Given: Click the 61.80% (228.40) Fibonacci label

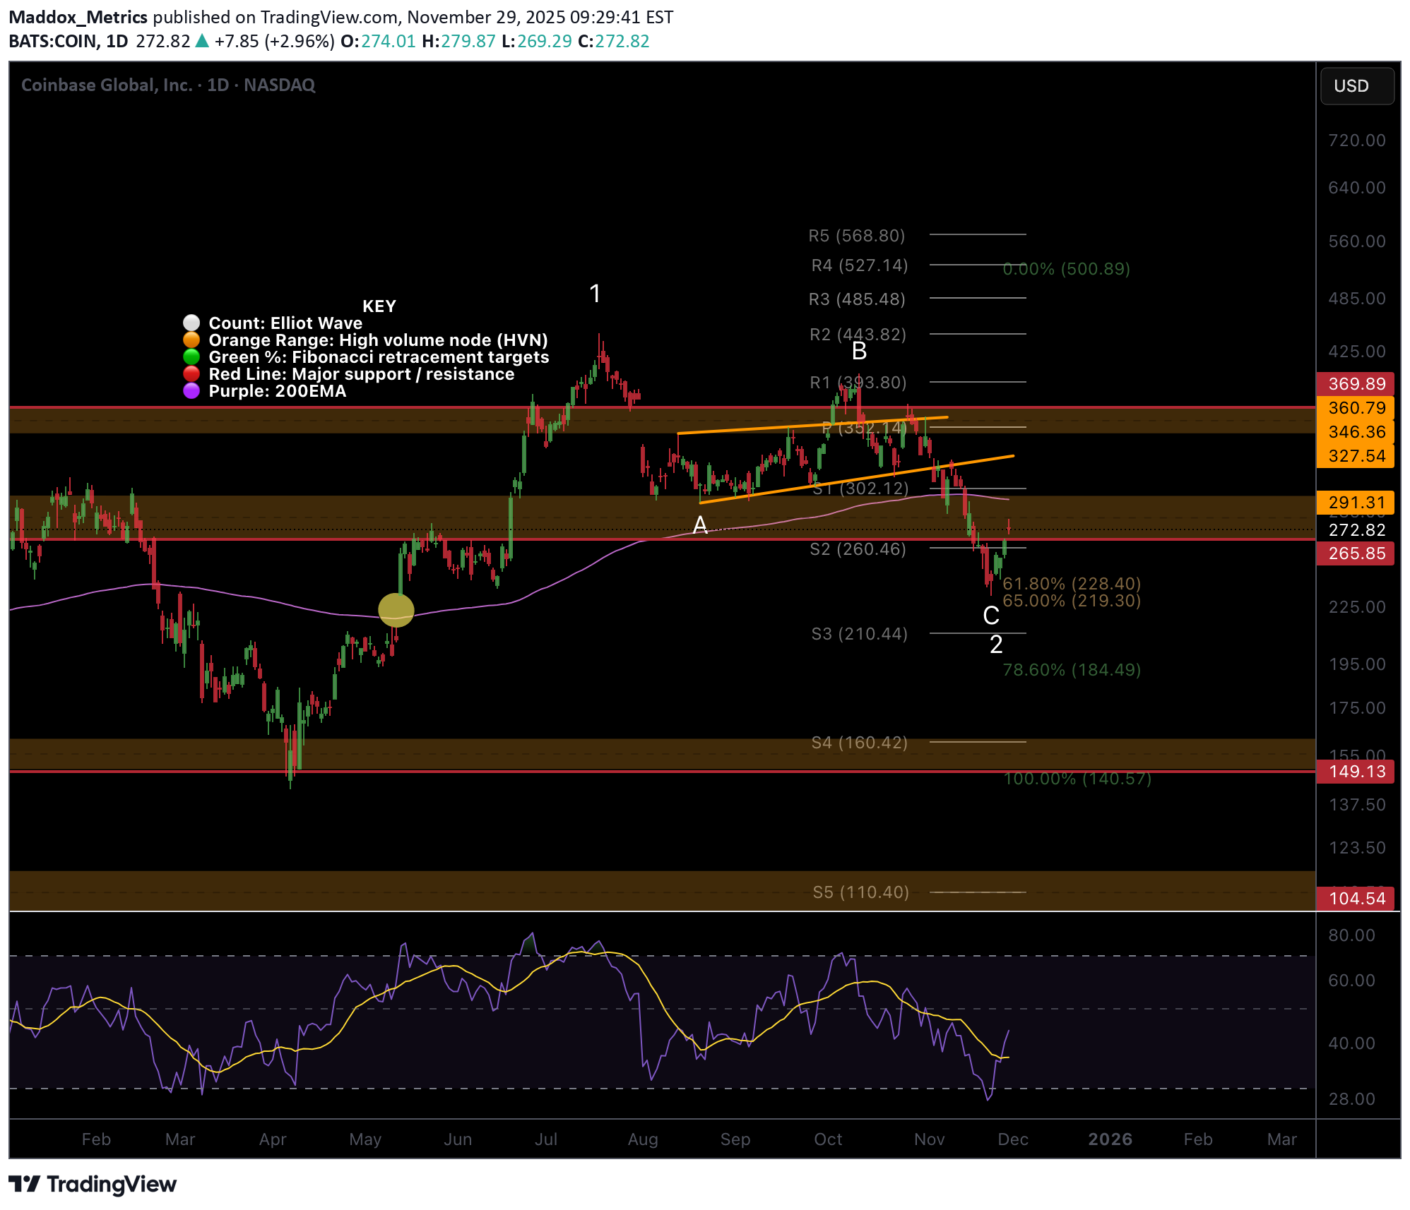Looking at the screenshot, I should pyautogui.click(x=1071, y=584).
